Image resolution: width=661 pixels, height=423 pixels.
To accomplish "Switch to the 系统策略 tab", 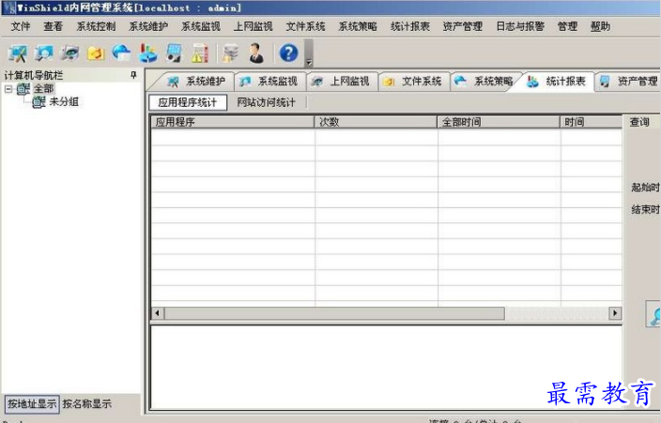I will 485,82.
